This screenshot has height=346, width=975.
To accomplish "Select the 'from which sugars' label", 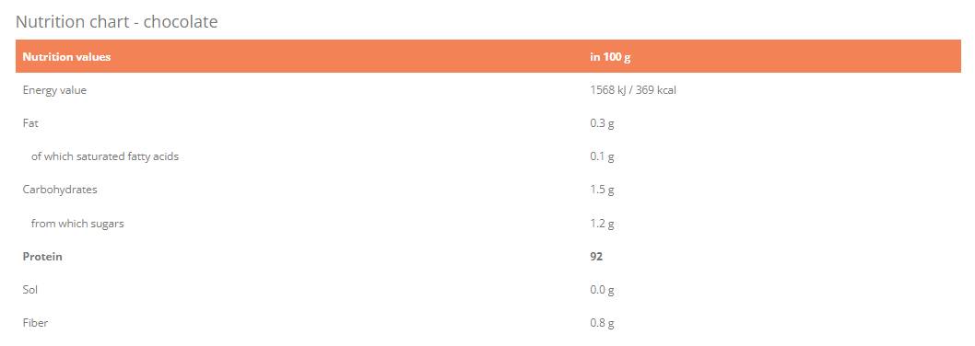I will click(x=77, y=223).
